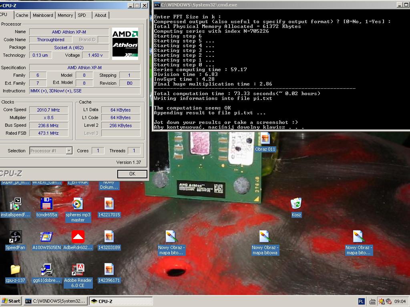Click the Series computing time line
410x307 pixels.
click(x=200, y=70)
